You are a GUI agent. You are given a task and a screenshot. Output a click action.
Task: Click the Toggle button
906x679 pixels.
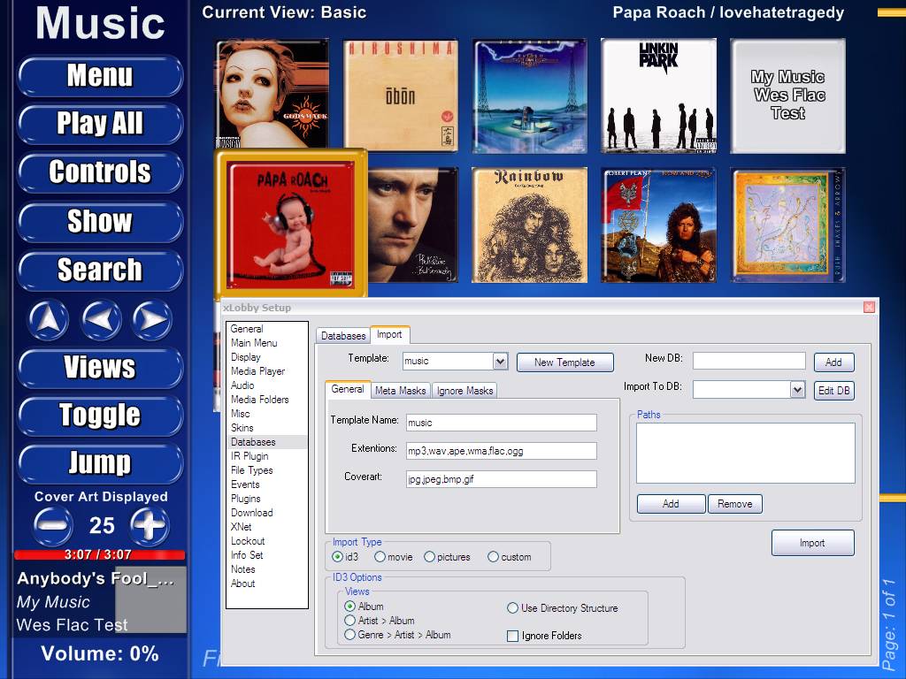pos(100,416)
